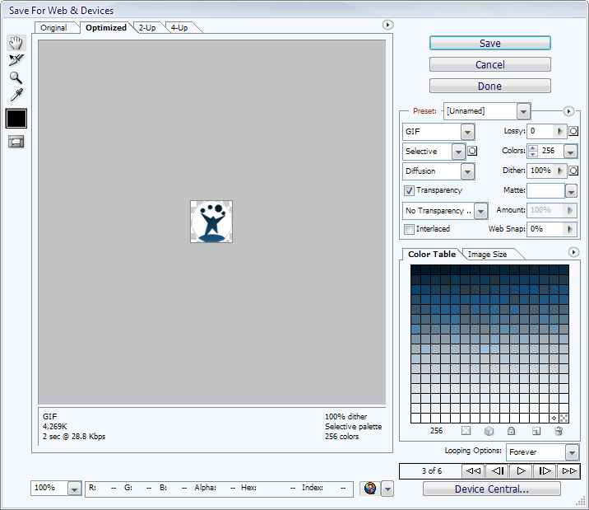This screenshot has height=510, width=589.
Task: Select the Eyedropper tool
Action: [x=16, y=96]
